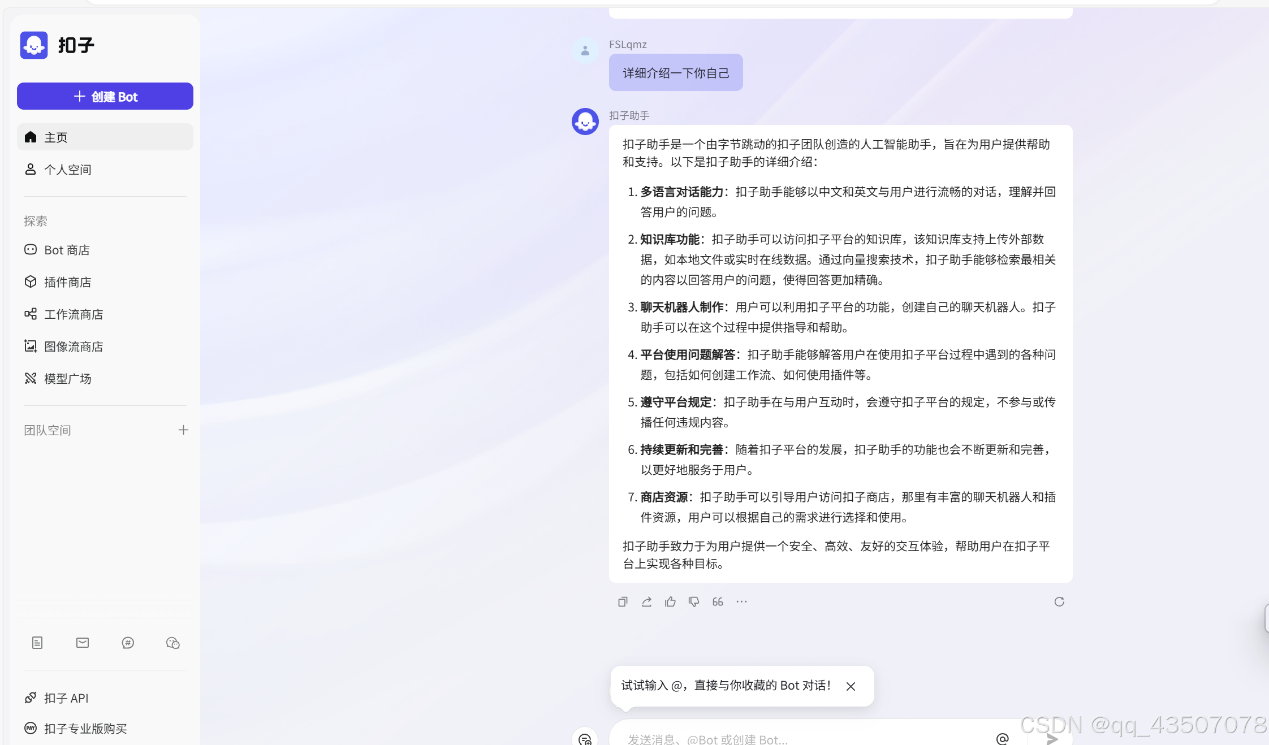Click the clear context icon beside input
This screenshot has height=745, width=1269.
coord(585,739)
